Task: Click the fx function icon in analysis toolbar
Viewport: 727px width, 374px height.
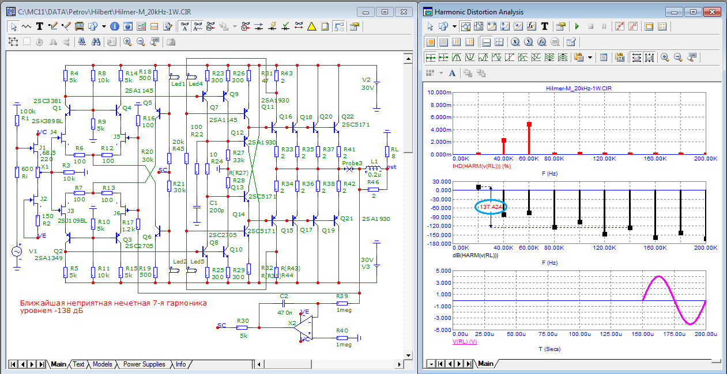Action: (532, 26)
